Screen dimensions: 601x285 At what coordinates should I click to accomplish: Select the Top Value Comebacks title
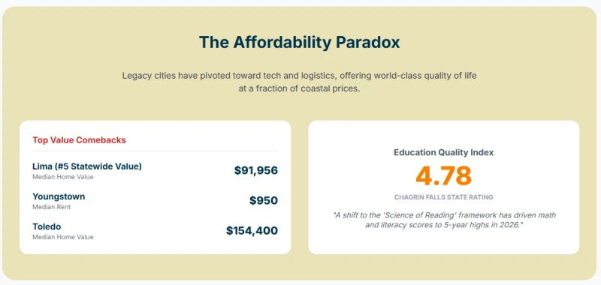coord(79,140)
